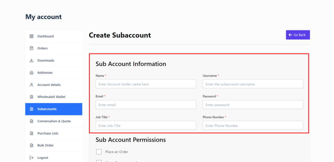
Task: Click into the Password field
Action: [253, 105]
